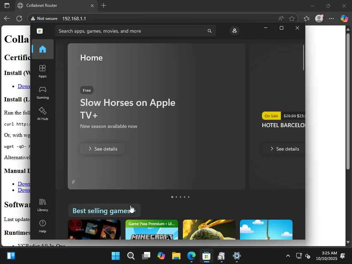Open Edge tab actions menu icon
This screenshot has width=352, height=264.
point(7,5)
